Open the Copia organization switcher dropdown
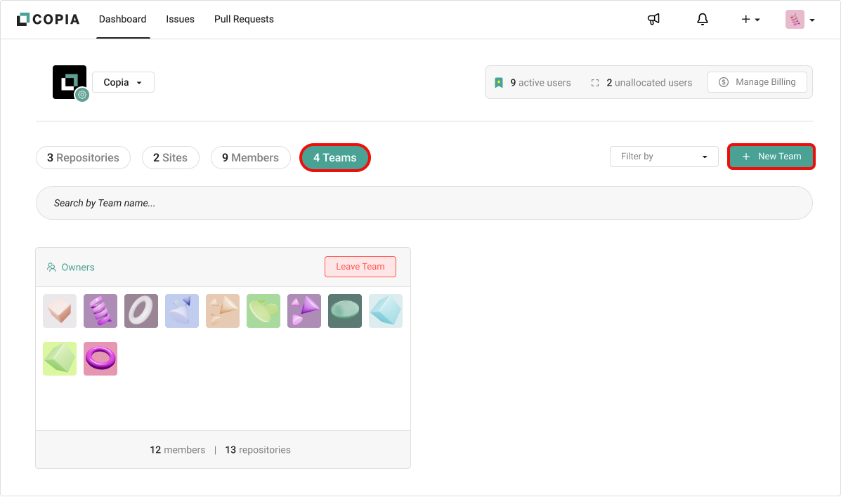 pos(123,82)
